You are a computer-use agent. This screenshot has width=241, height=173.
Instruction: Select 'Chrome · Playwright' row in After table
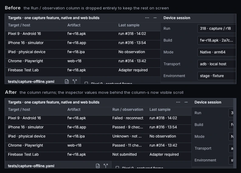click(x=98, y=147)
